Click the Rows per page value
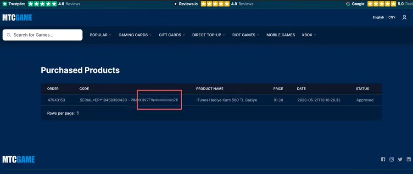413x174 pixels. [78, 113]
